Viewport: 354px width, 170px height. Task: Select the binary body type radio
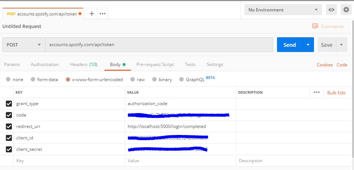point(154,79)
